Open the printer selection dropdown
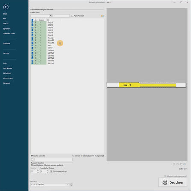The height and width of the screenshot is (191, 191). click(x=68, y=185)
